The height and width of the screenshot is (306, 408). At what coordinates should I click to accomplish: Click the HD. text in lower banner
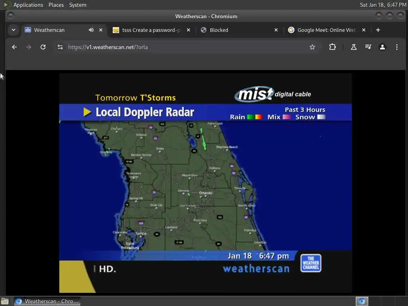107,269
